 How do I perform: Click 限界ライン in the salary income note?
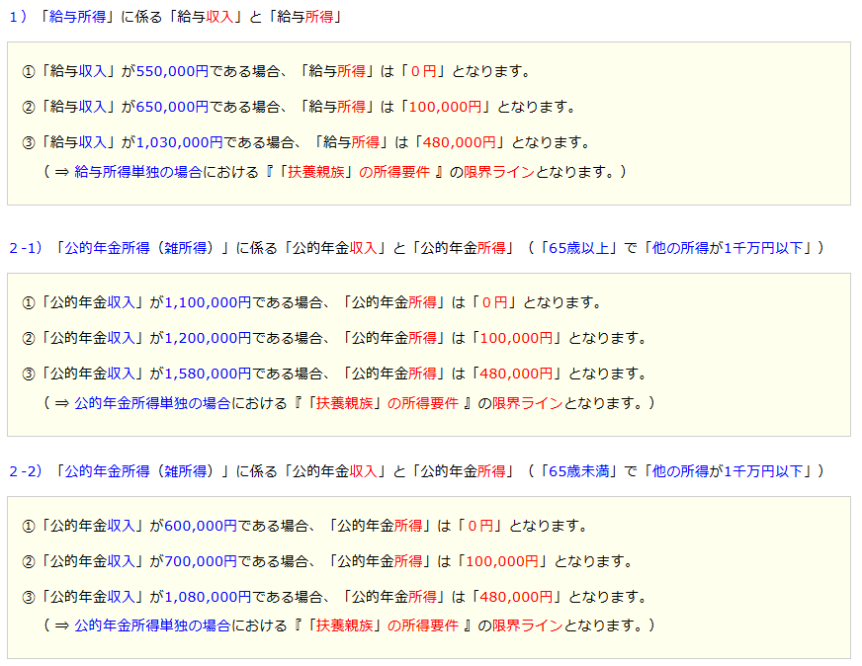[x=499, y=172]
